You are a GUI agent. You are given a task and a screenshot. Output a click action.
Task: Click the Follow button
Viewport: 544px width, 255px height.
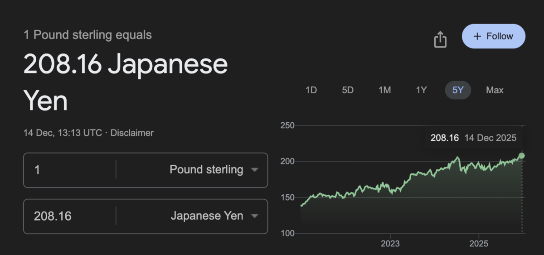(494, 36)
